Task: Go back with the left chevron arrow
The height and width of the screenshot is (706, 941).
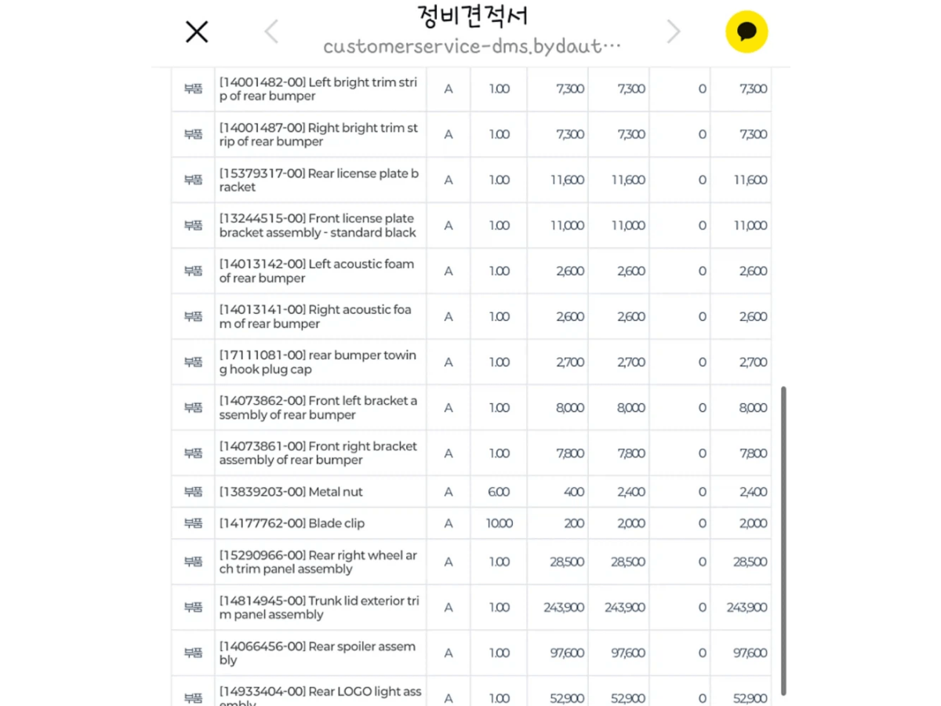Action: (x=271, y=31)
